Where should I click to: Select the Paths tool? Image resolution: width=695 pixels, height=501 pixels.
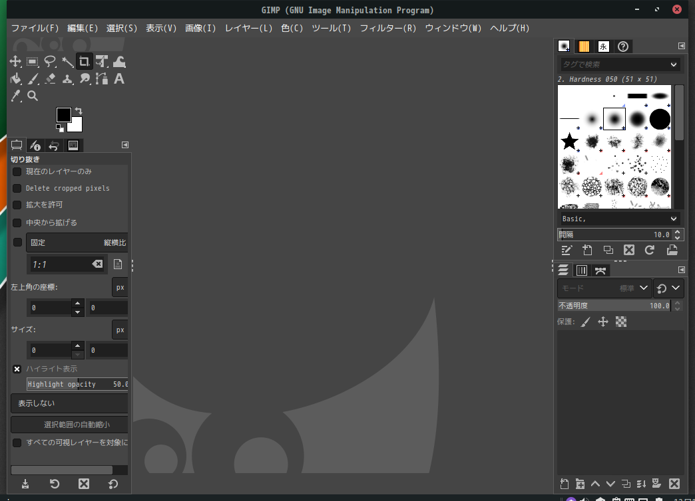[102, 79]
